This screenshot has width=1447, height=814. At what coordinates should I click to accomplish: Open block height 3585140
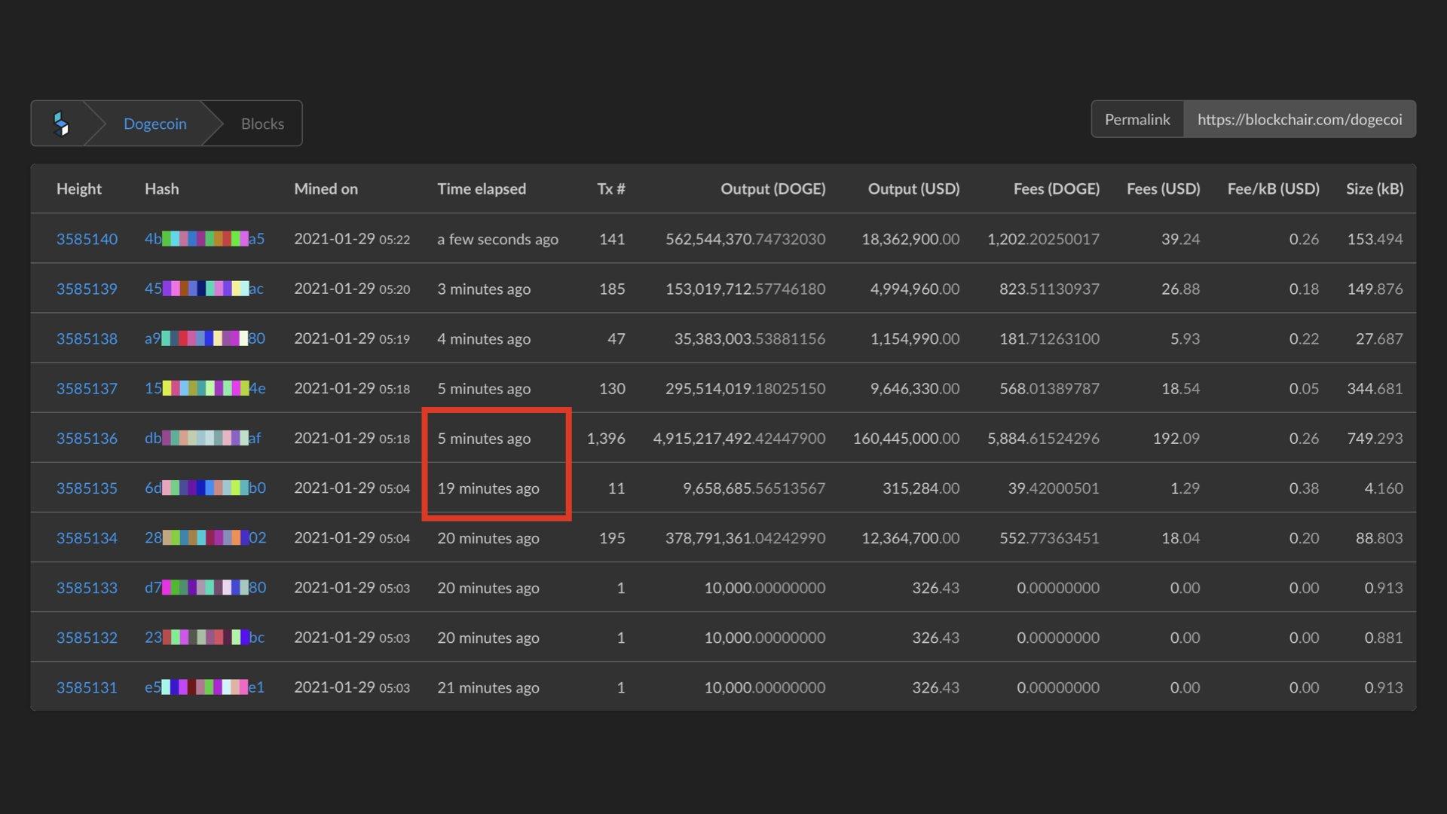click(x=87, y=239)
